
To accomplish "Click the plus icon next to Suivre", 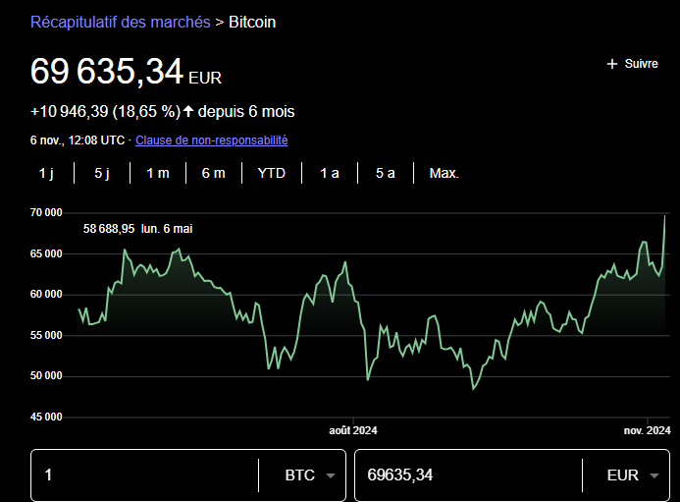I will pos(613,64).
